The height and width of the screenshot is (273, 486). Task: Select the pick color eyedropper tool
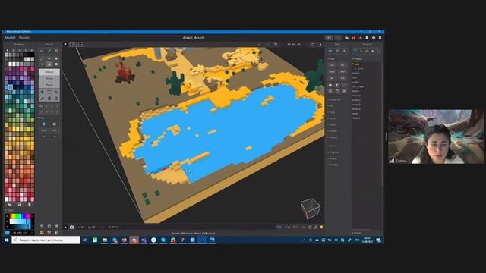point(43,99)
